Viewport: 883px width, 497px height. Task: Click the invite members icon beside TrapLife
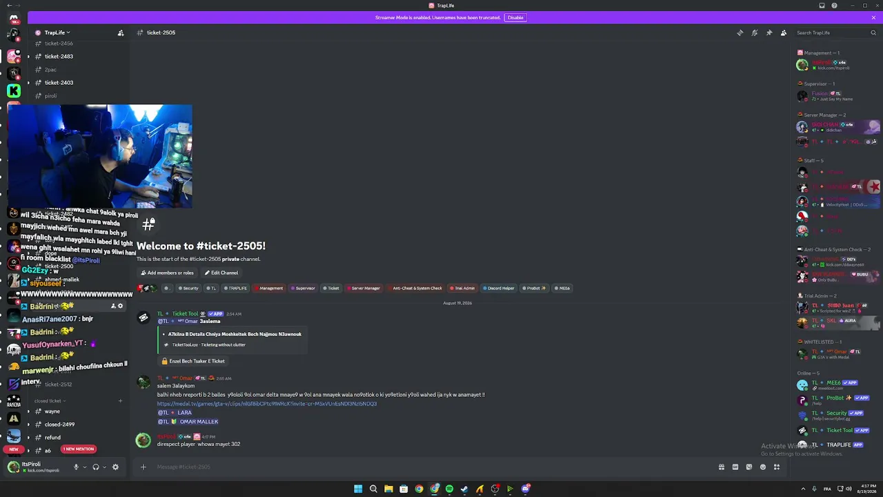tap(121, 32)
